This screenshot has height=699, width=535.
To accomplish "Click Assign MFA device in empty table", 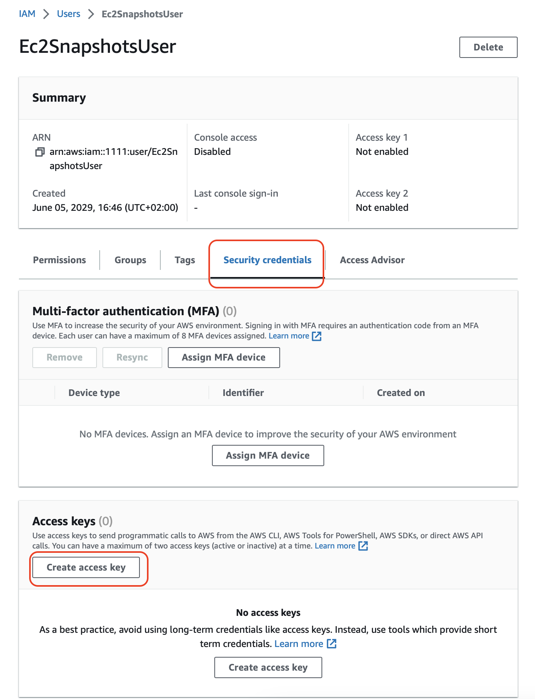I will (x=267, y=455).
